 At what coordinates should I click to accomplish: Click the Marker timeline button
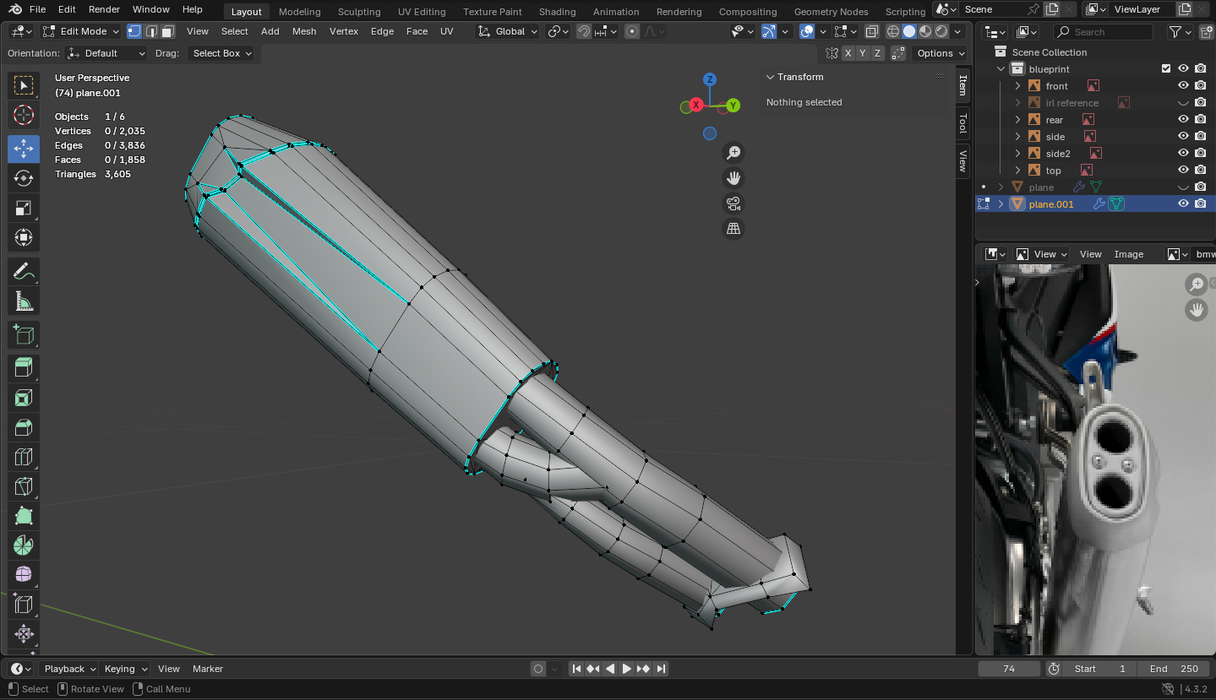point(208,669)
